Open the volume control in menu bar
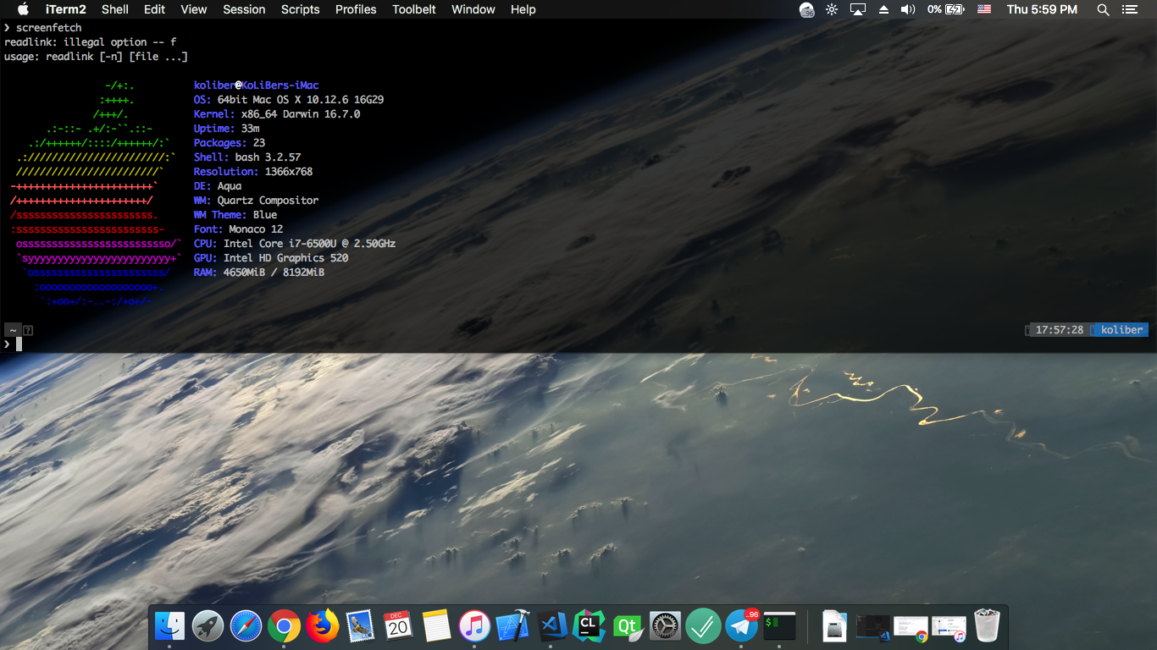This screenshot has height=650, width=1157. 908,9
